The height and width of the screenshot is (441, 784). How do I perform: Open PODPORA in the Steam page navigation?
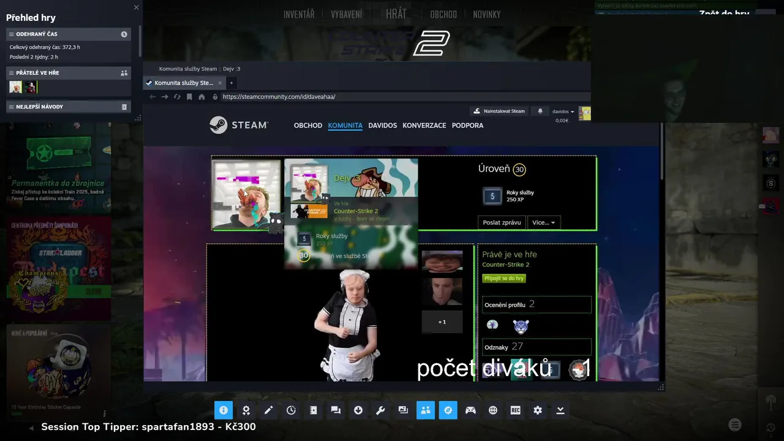[x=468, y=125]
